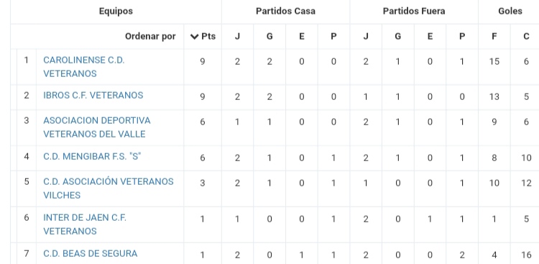Sort by away G column header
The image size is (539, 264).
pos(397,37)
